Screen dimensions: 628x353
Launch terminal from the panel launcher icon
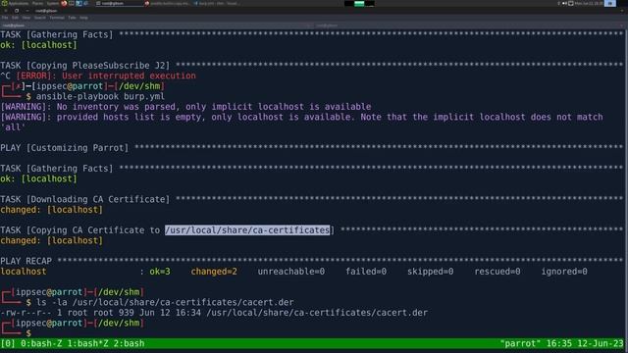[x=72, y=3]
